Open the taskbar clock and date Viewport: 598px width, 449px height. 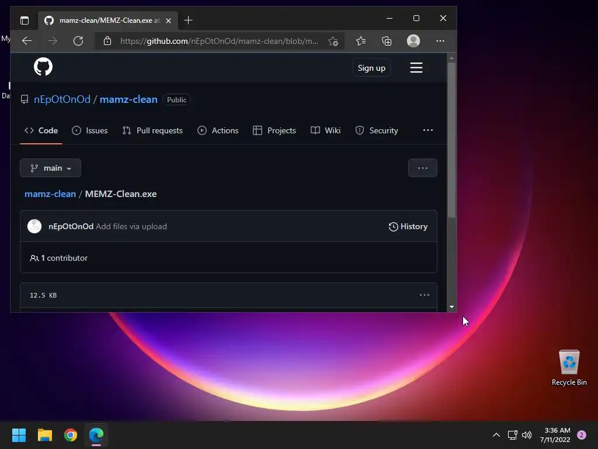[555, 435]
